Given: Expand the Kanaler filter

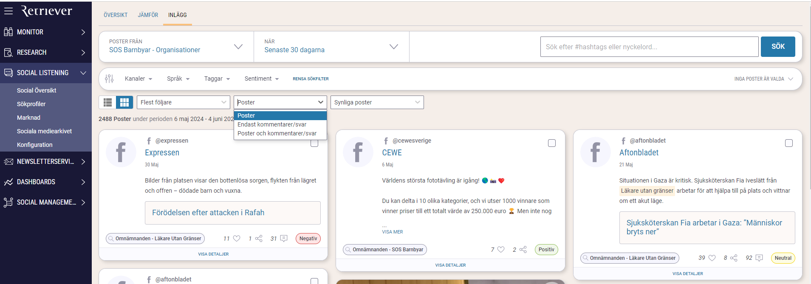Looking at the screenshot, I should pos(138,79).
